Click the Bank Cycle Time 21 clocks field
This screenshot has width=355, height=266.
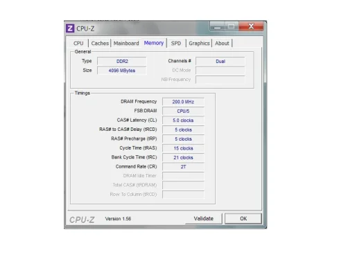click(183, 157)
